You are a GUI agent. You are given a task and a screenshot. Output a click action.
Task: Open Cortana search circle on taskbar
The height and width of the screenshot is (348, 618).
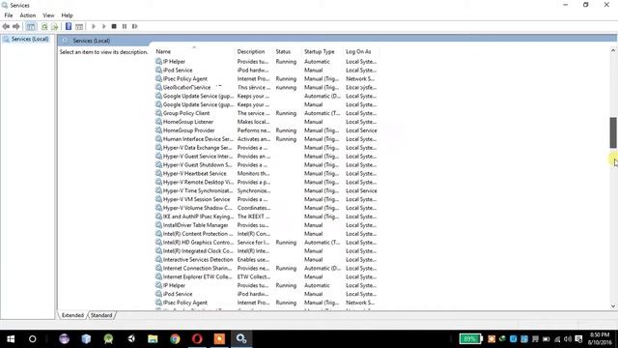(32, 339)
